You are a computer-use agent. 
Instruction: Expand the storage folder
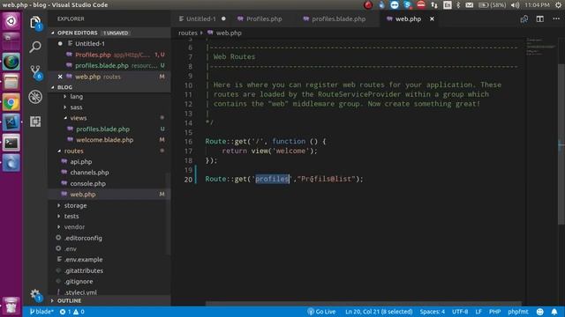(75, 205)
